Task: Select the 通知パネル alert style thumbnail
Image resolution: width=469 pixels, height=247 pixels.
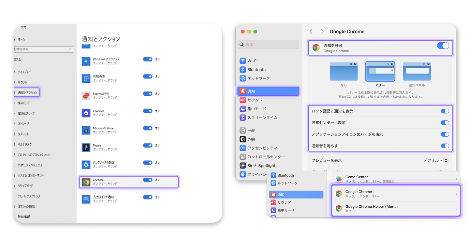Action: tap(417, 71)
